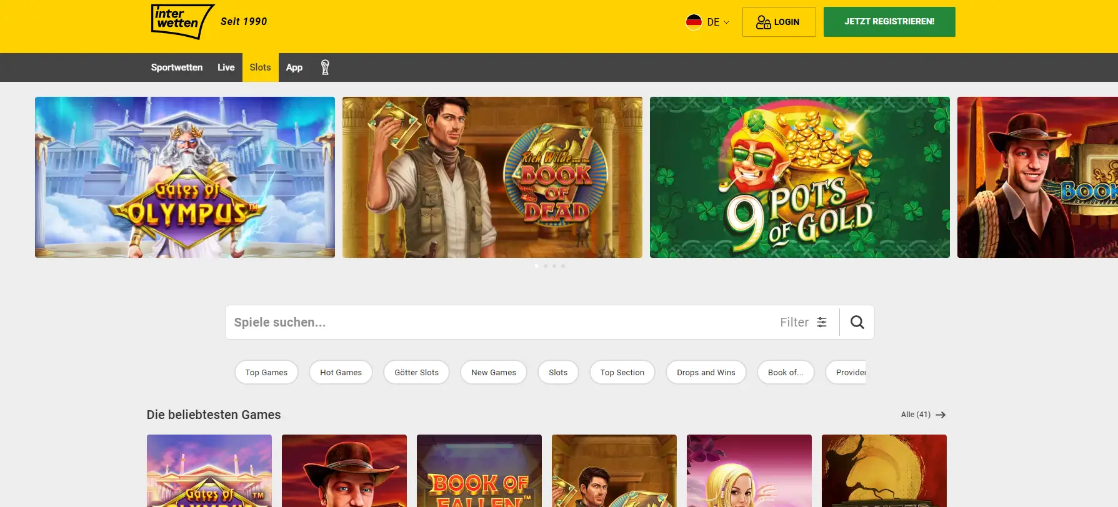Open the cowboy hat explorer game tile
This screenshot has width=1118, height=507.
[x=344, y=471]
